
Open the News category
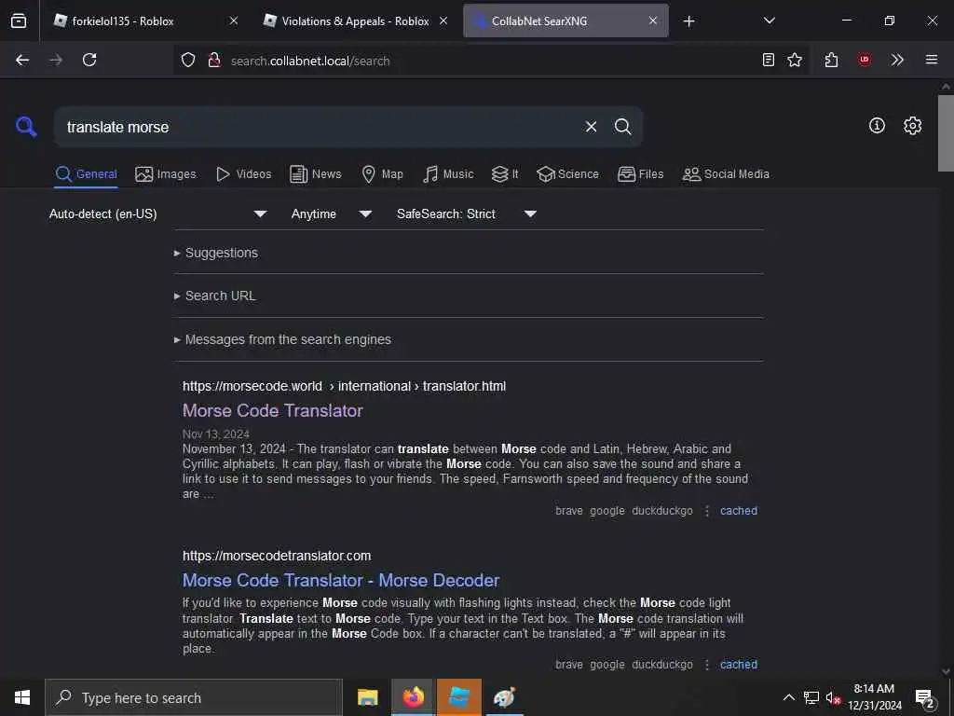point(316,174)
